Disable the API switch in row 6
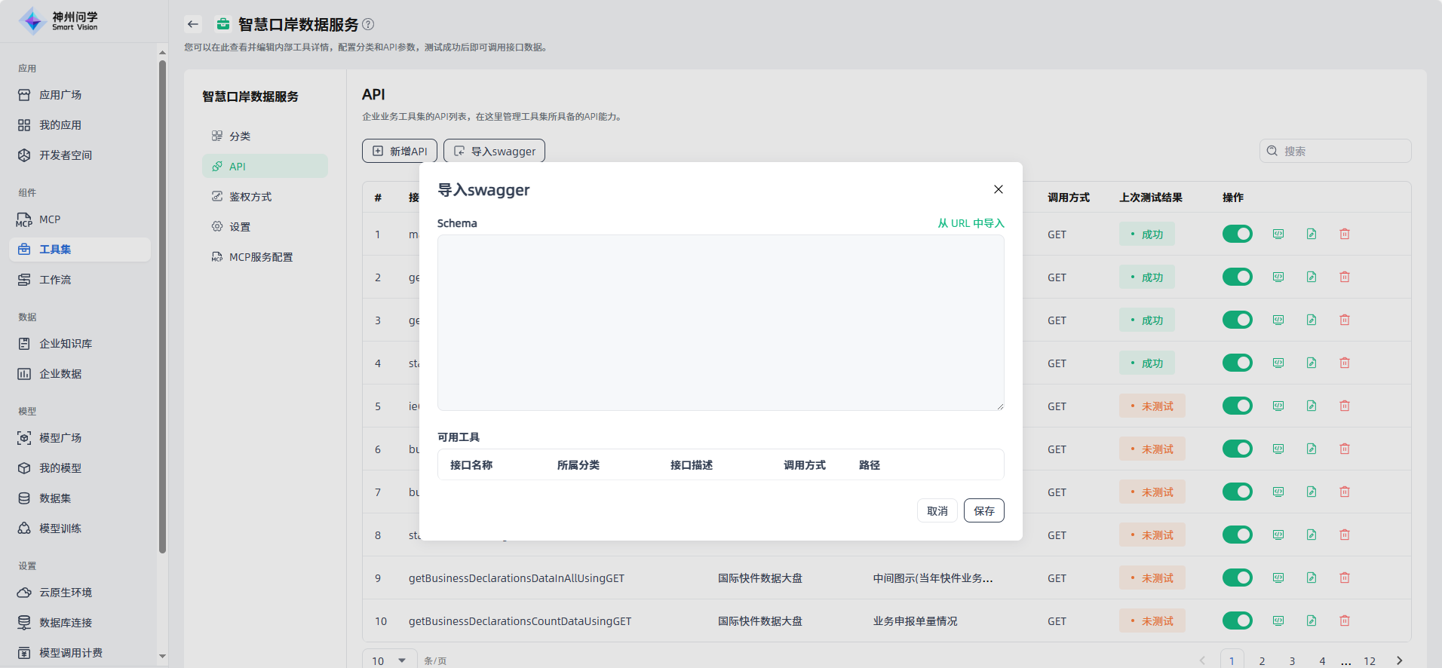This screenshot has width=1442, height=668. pos(1237,449)
